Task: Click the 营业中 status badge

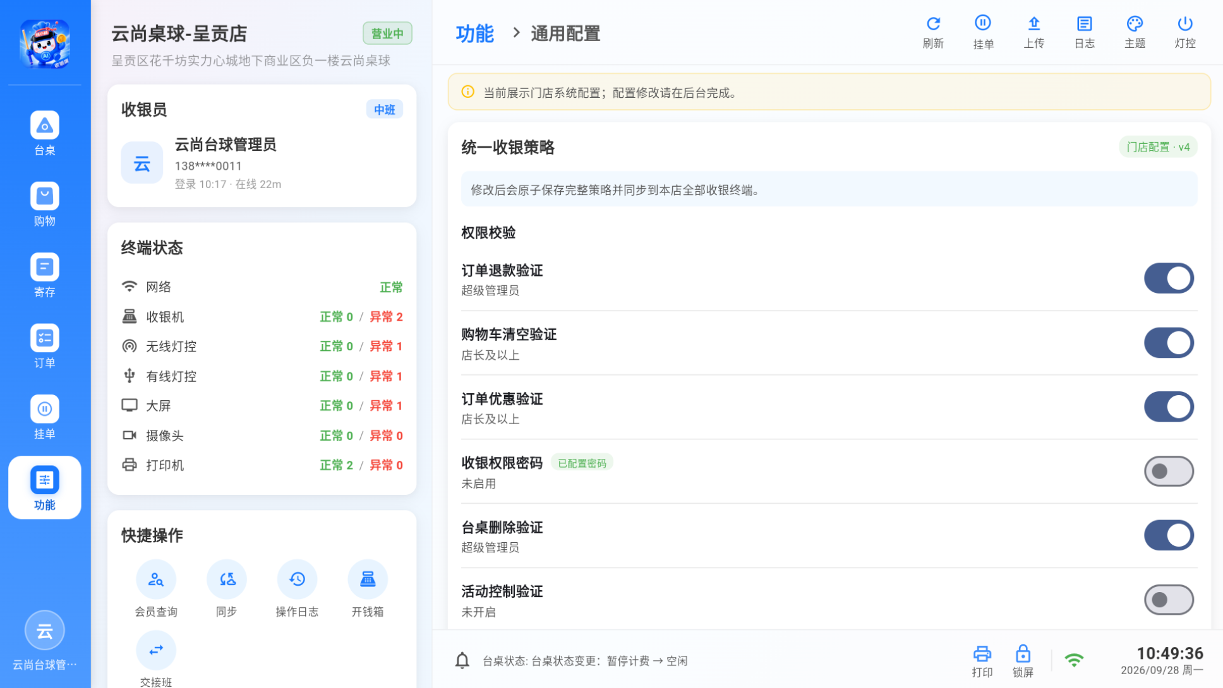Action: pyautogui.click(x=387, y=33)
